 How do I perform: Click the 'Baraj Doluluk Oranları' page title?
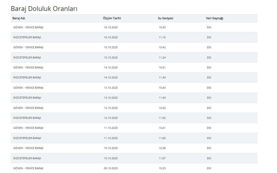point(44,8)
